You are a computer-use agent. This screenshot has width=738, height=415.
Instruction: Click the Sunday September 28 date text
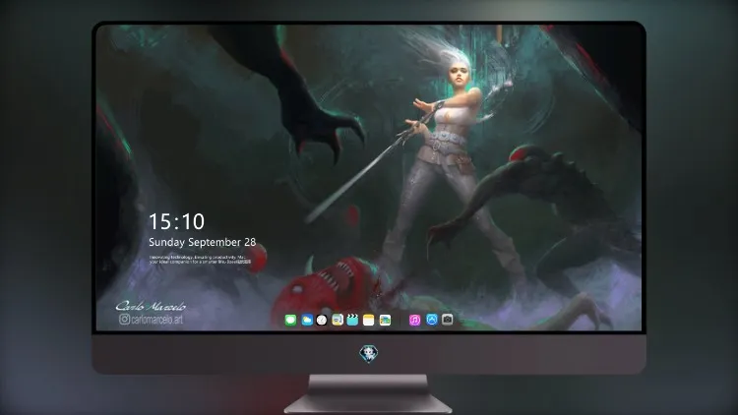point(203,242)
